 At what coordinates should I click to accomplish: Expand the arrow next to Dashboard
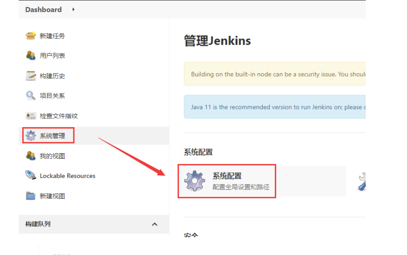point(73,9)
